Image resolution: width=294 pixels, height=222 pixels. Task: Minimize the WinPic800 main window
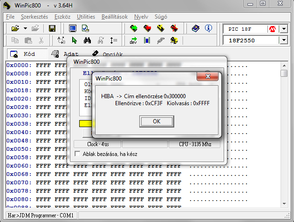click(250, 4)
